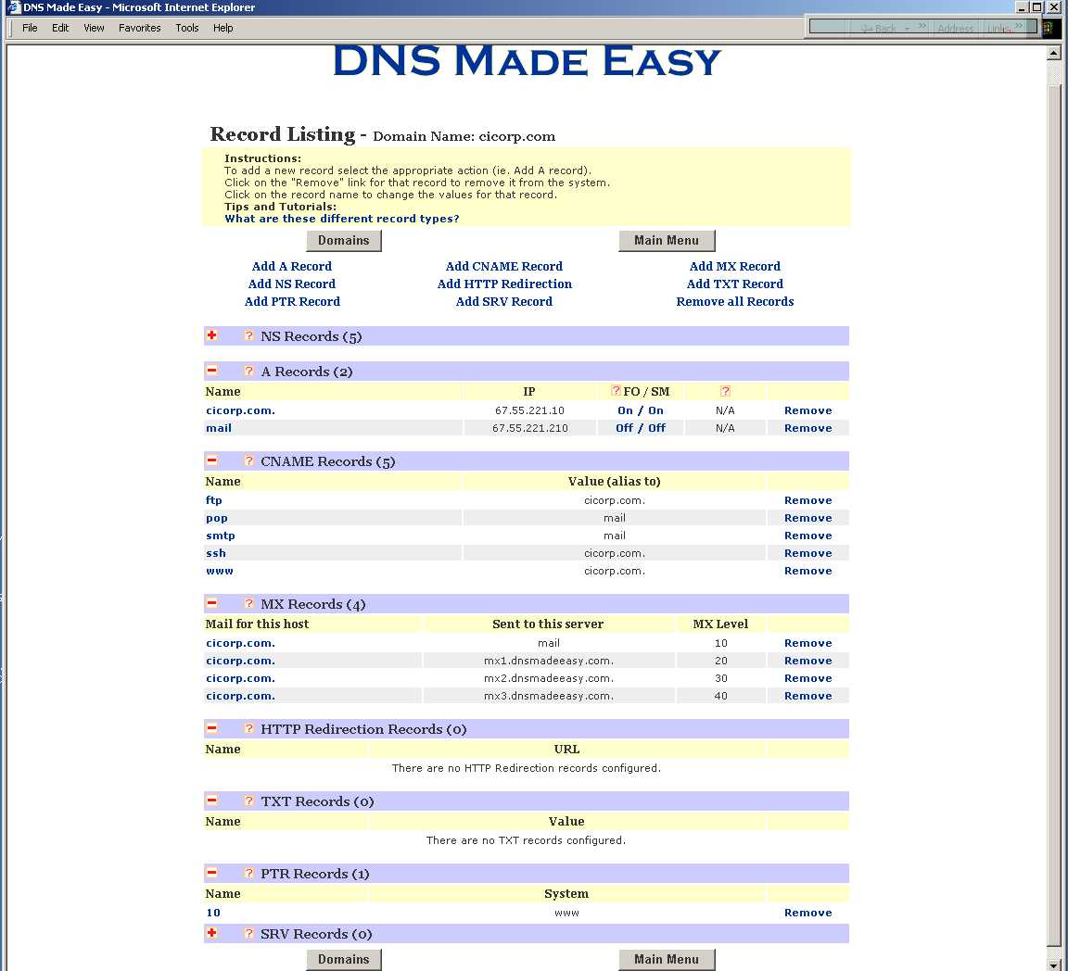Toggle Off / Off failover for mail
The image size is (1068, 971).
[x=641, y=428]
